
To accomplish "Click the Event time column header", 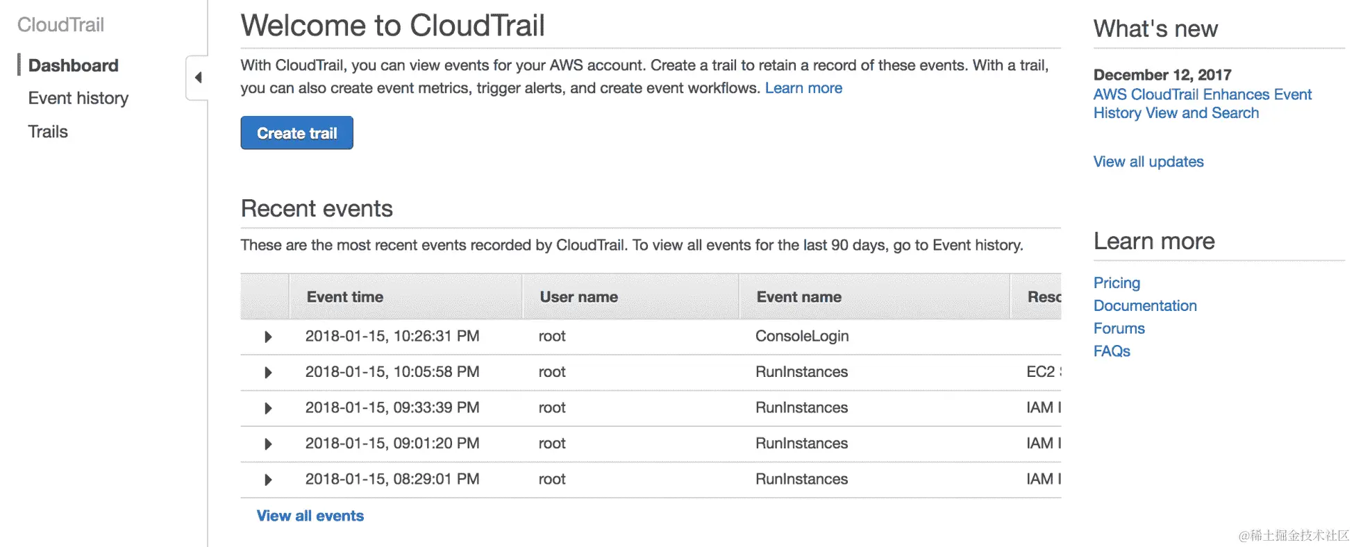I will coord(406,296).
